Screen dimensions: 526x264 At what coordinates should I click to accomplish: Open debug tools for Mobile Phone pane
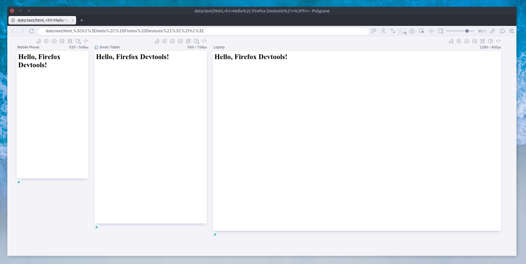click(70, 41)
